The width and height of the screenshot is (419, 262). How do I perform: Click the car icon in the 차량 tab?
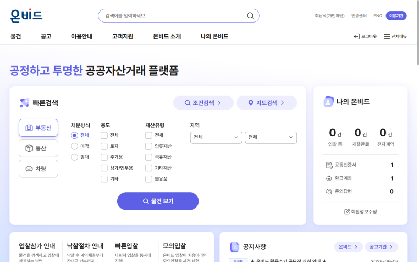(x=29, y=169)
